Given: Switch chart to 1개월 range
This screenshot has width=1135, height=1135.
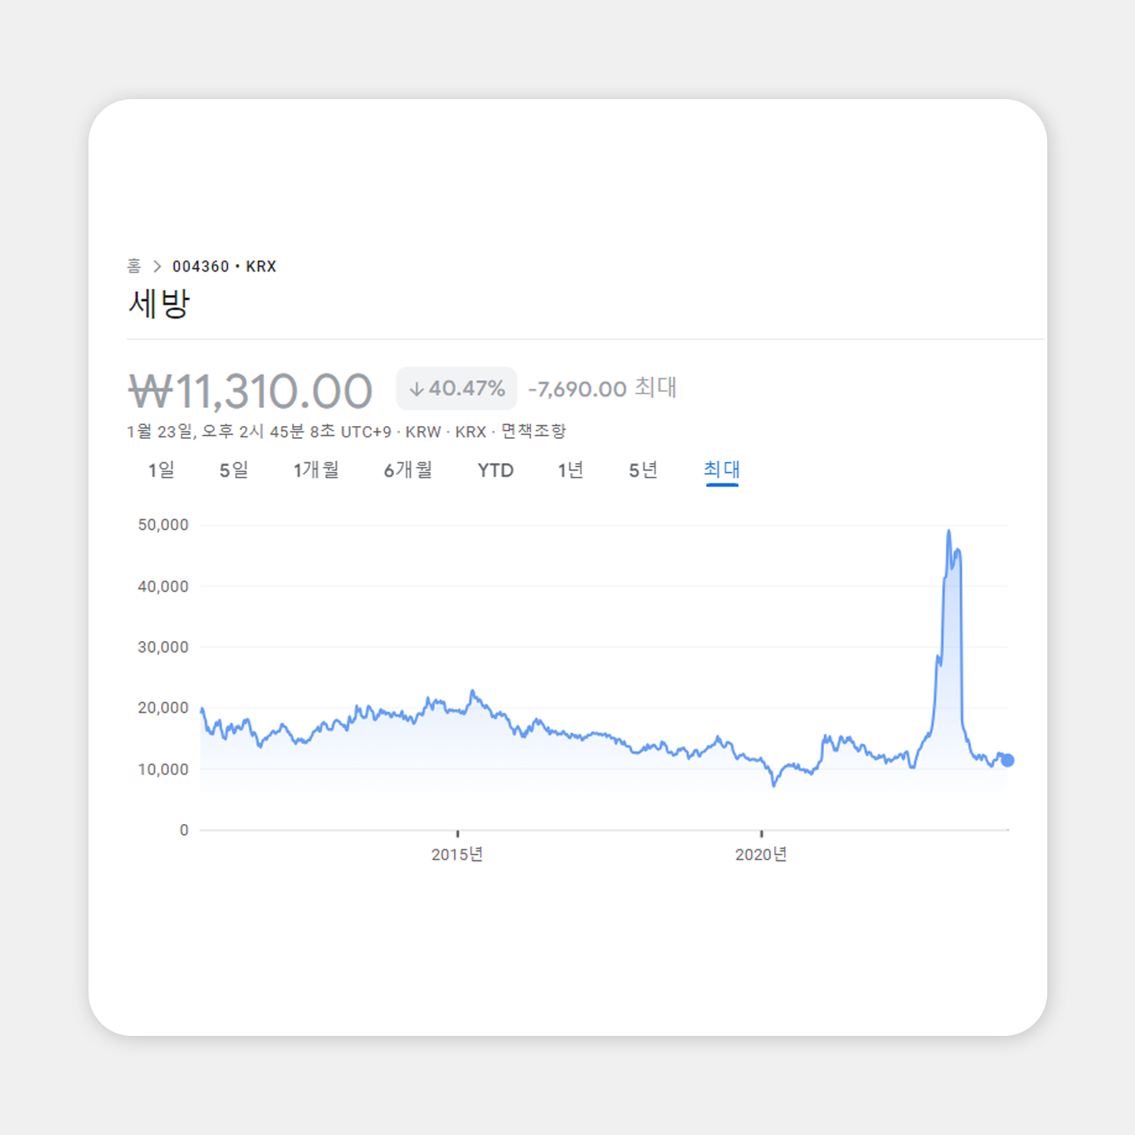Looking at the screenshot, I should pos(316,470).
